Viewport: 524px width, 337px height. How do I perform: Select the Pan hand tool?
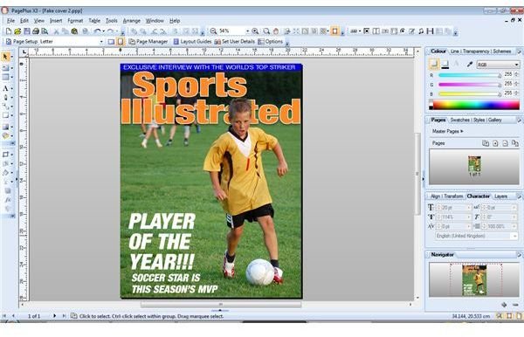point(276,31)
